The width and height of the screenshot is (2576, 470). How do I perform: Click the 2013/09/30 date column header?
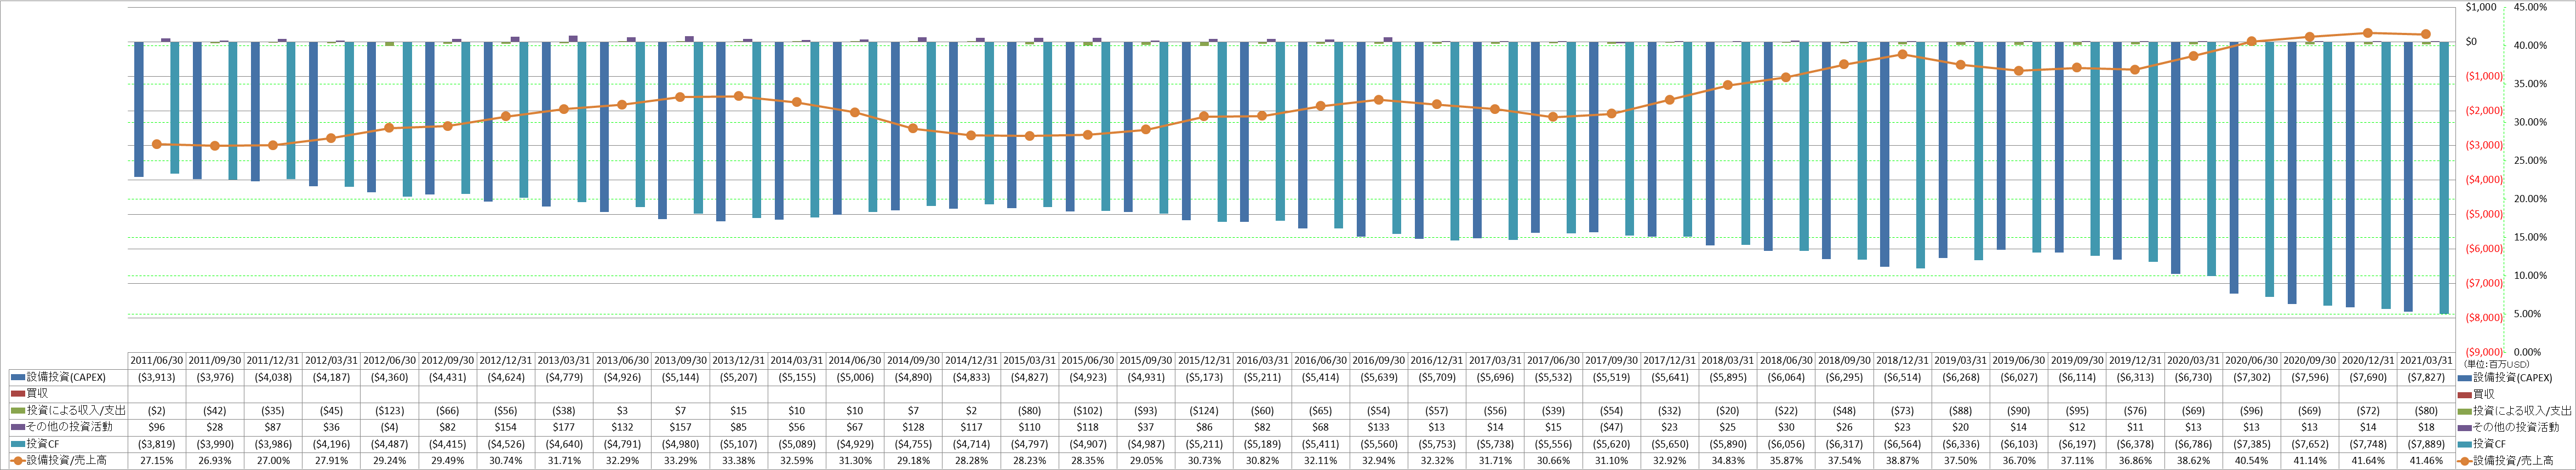pyautogui.click(x=680, y=361)
